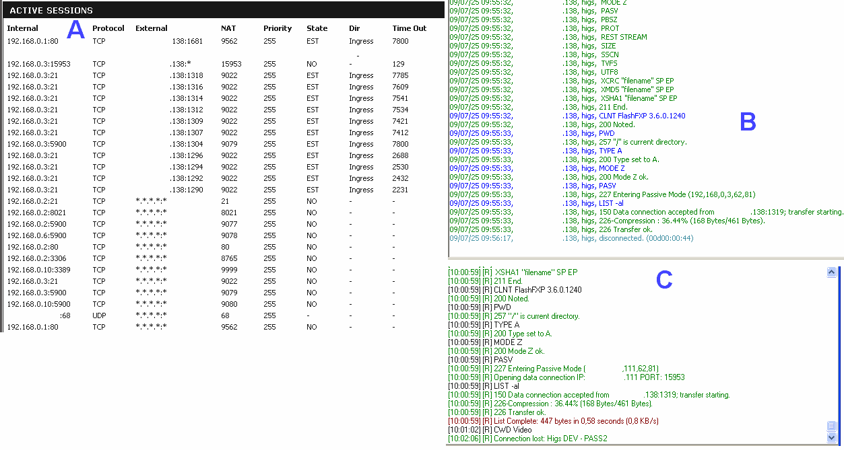This screenshot has height=450, width=844.
Task: Click the UDP protocol cell
Action: click(x=100, y=315)
